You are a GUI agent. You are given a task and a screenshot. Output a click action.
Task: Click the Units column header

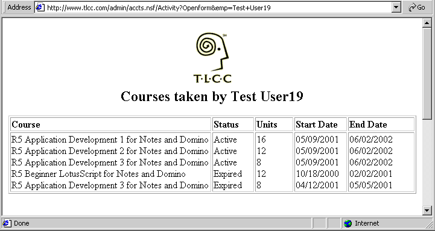pos(267,125)
